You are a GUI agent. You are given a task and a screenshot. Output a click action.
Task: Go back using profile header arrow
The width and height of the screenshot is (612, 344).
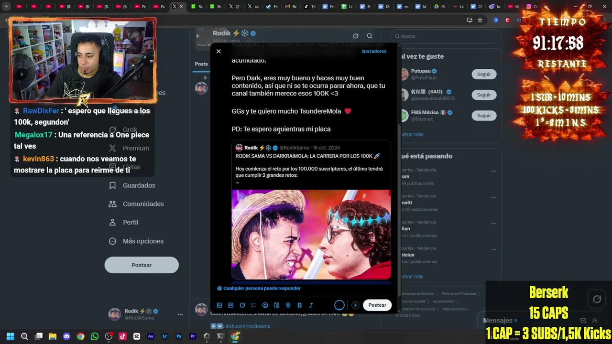click(x=198, y=36)
